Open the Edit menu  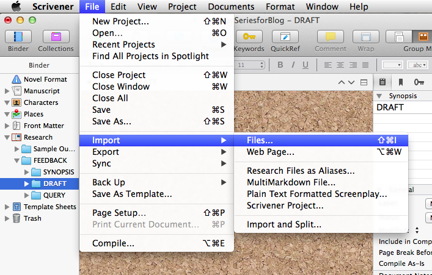click(x=119, y=6)
